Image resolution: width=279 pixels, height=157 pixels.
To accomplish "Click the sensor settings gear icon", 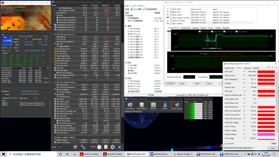I will click(x=113, y=147).
